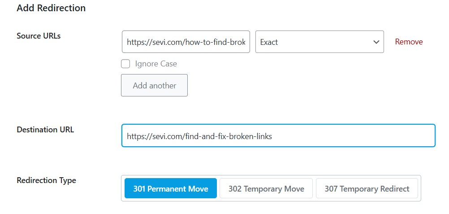Open the Exact match type dropdown

319,42
